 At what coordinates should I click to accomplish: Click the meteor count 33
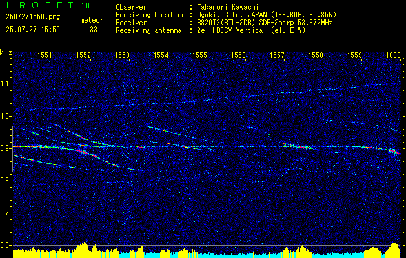tap(94, 30)
